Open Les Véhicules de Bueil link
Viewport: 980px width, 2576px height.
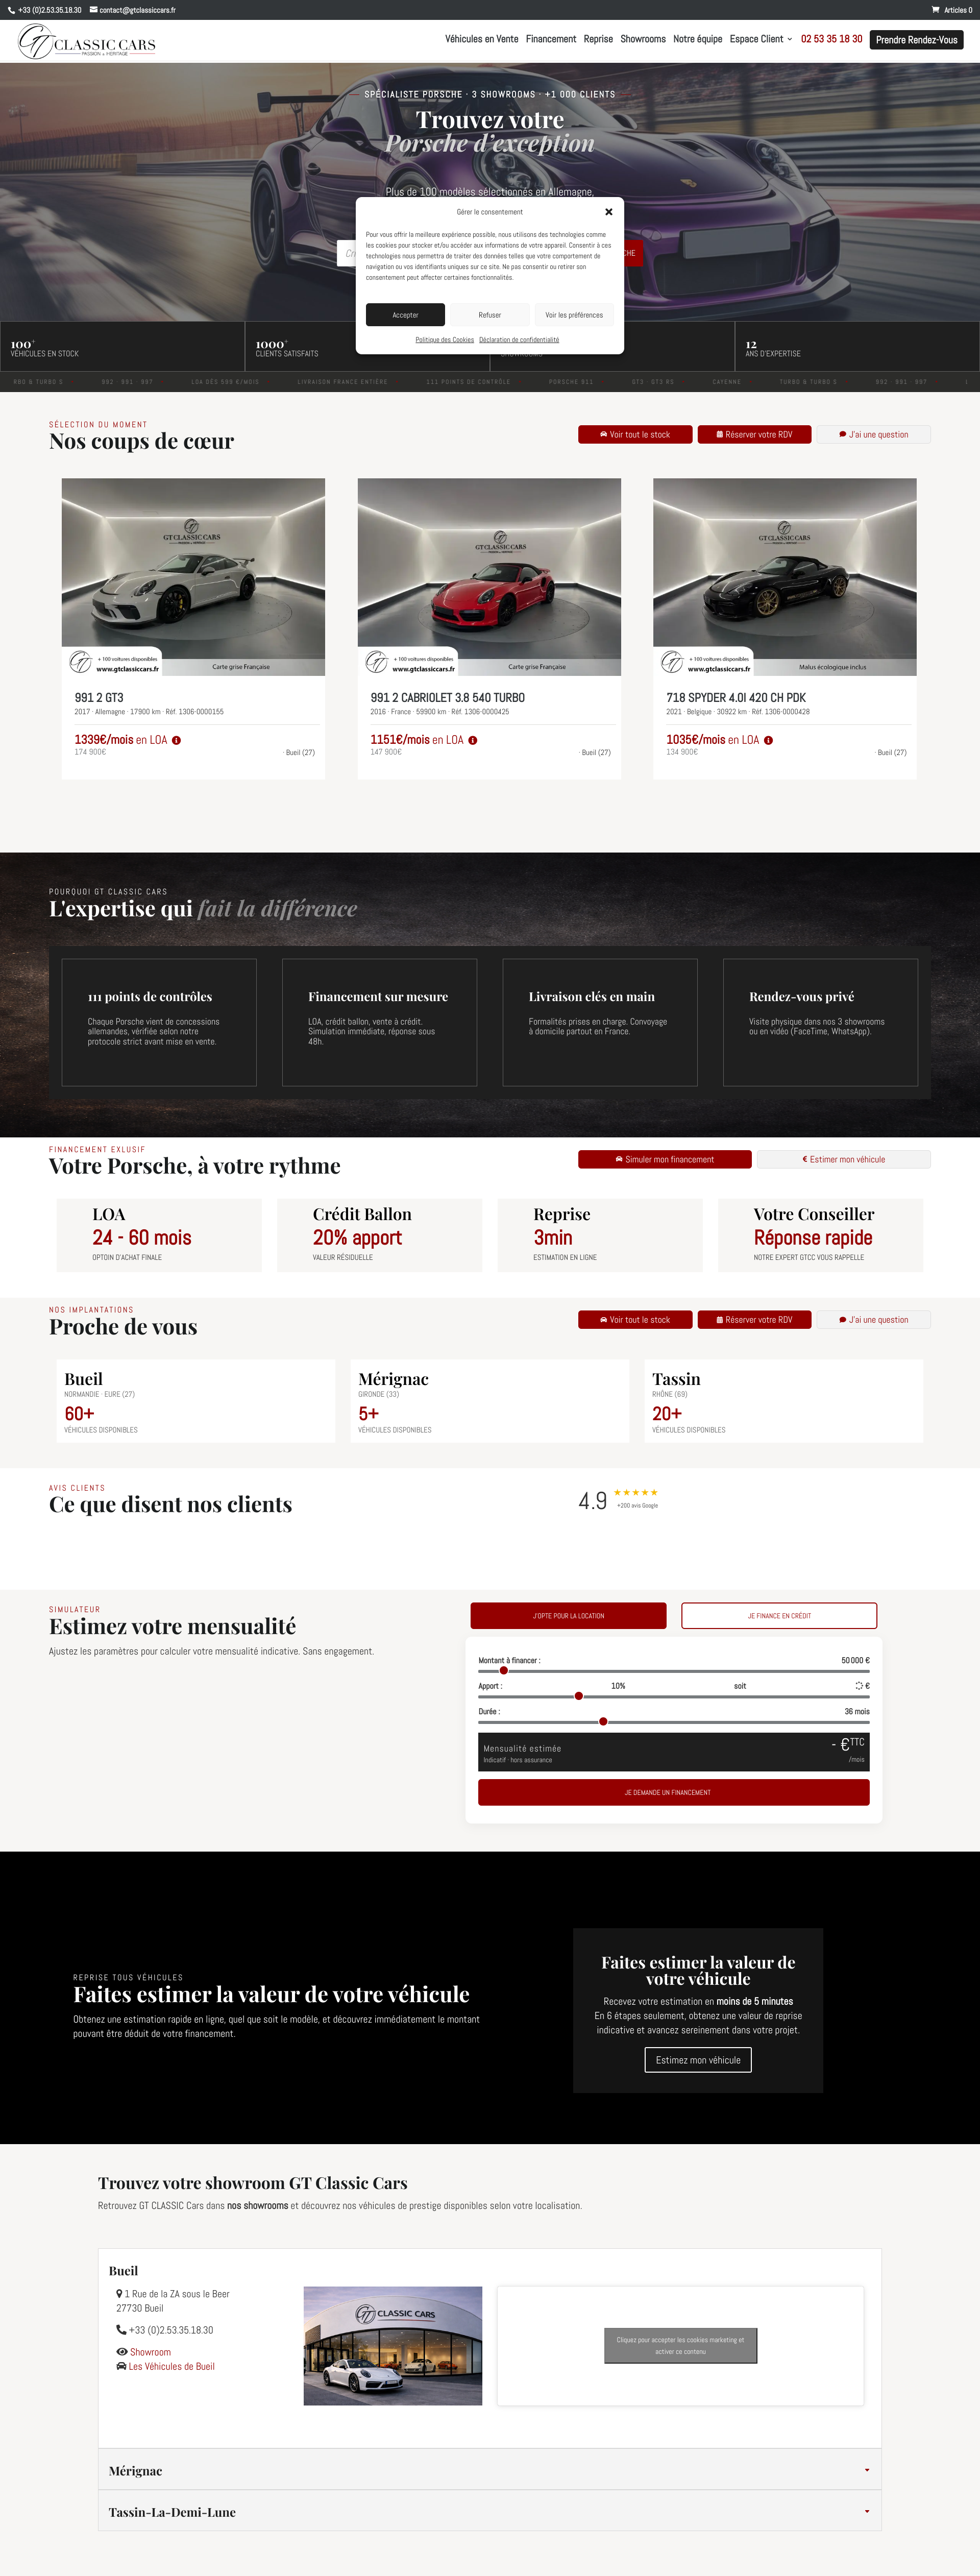click(x=166, y=2366)
